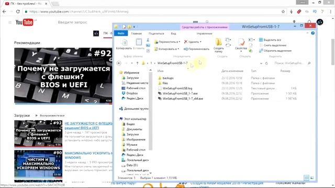Select the files folder
335x188 pixels.
coord(165,83)
